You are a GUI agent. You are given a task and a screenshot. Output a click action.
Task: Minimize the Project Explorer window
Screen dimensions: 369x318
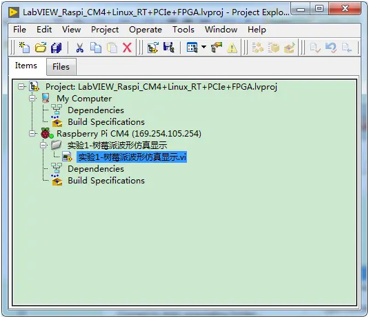301,9
